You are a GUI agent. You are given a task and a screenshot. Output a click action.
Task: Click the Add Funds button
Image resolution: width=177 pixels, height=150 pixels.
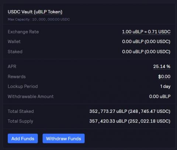tap(23, 139)
